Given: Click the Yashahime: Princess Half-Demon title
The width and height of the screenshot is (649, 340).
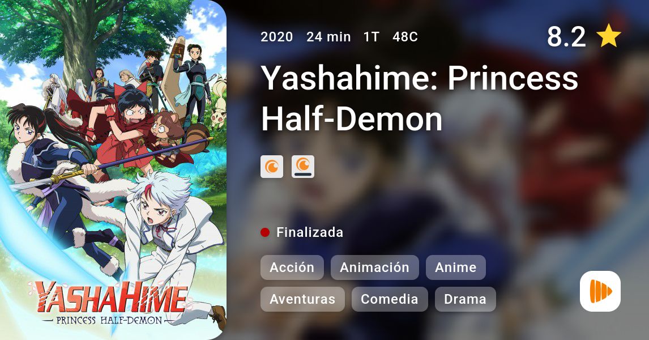Looking at the screenshot, I should [x=419, y=98].
